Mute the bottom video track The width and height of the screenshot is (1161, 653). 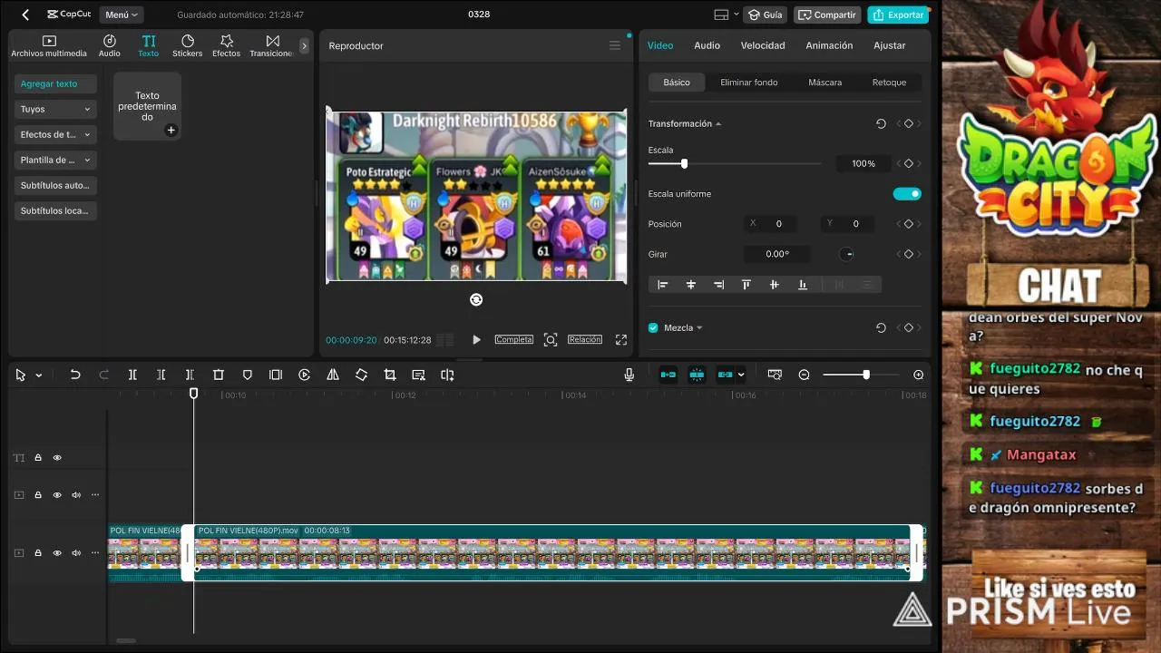[76, 553]
